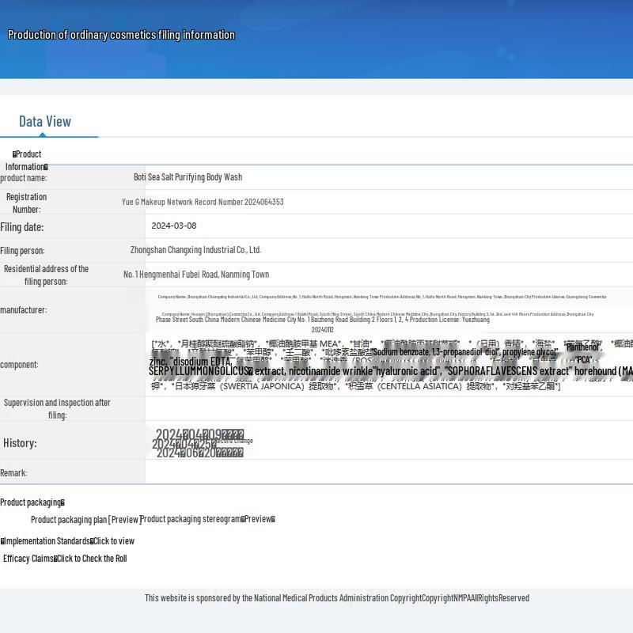
Task: Switch to the Data View tab
Action: click(45, 121)
